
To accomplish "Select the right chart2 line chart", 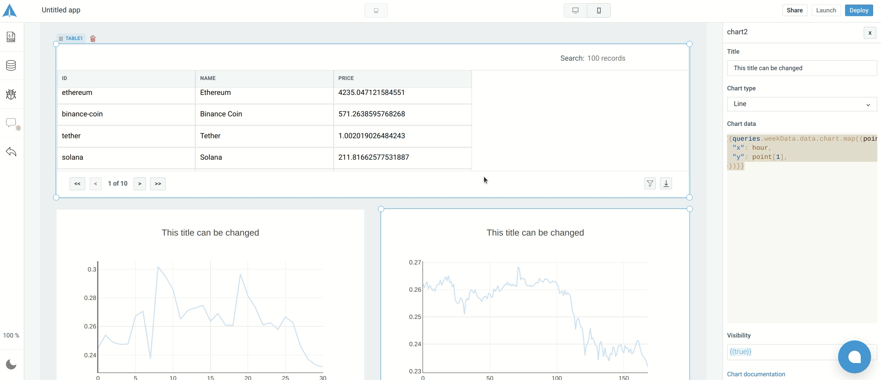I will tap(535, 295).
